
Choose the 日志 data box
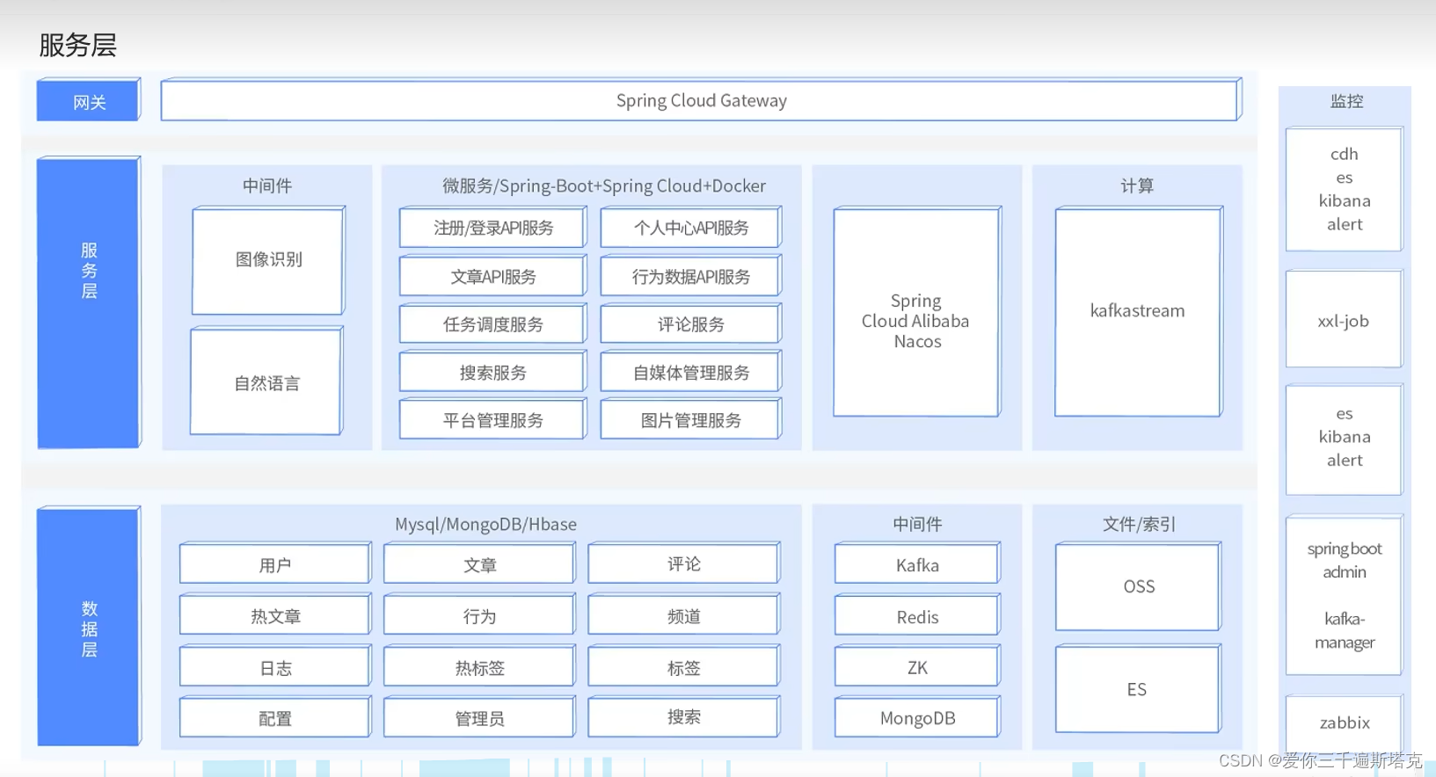275,666
